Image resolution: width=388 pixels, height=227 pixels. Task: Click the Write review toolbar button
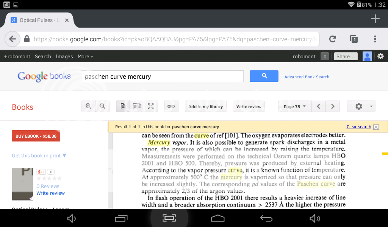[249, 106]
